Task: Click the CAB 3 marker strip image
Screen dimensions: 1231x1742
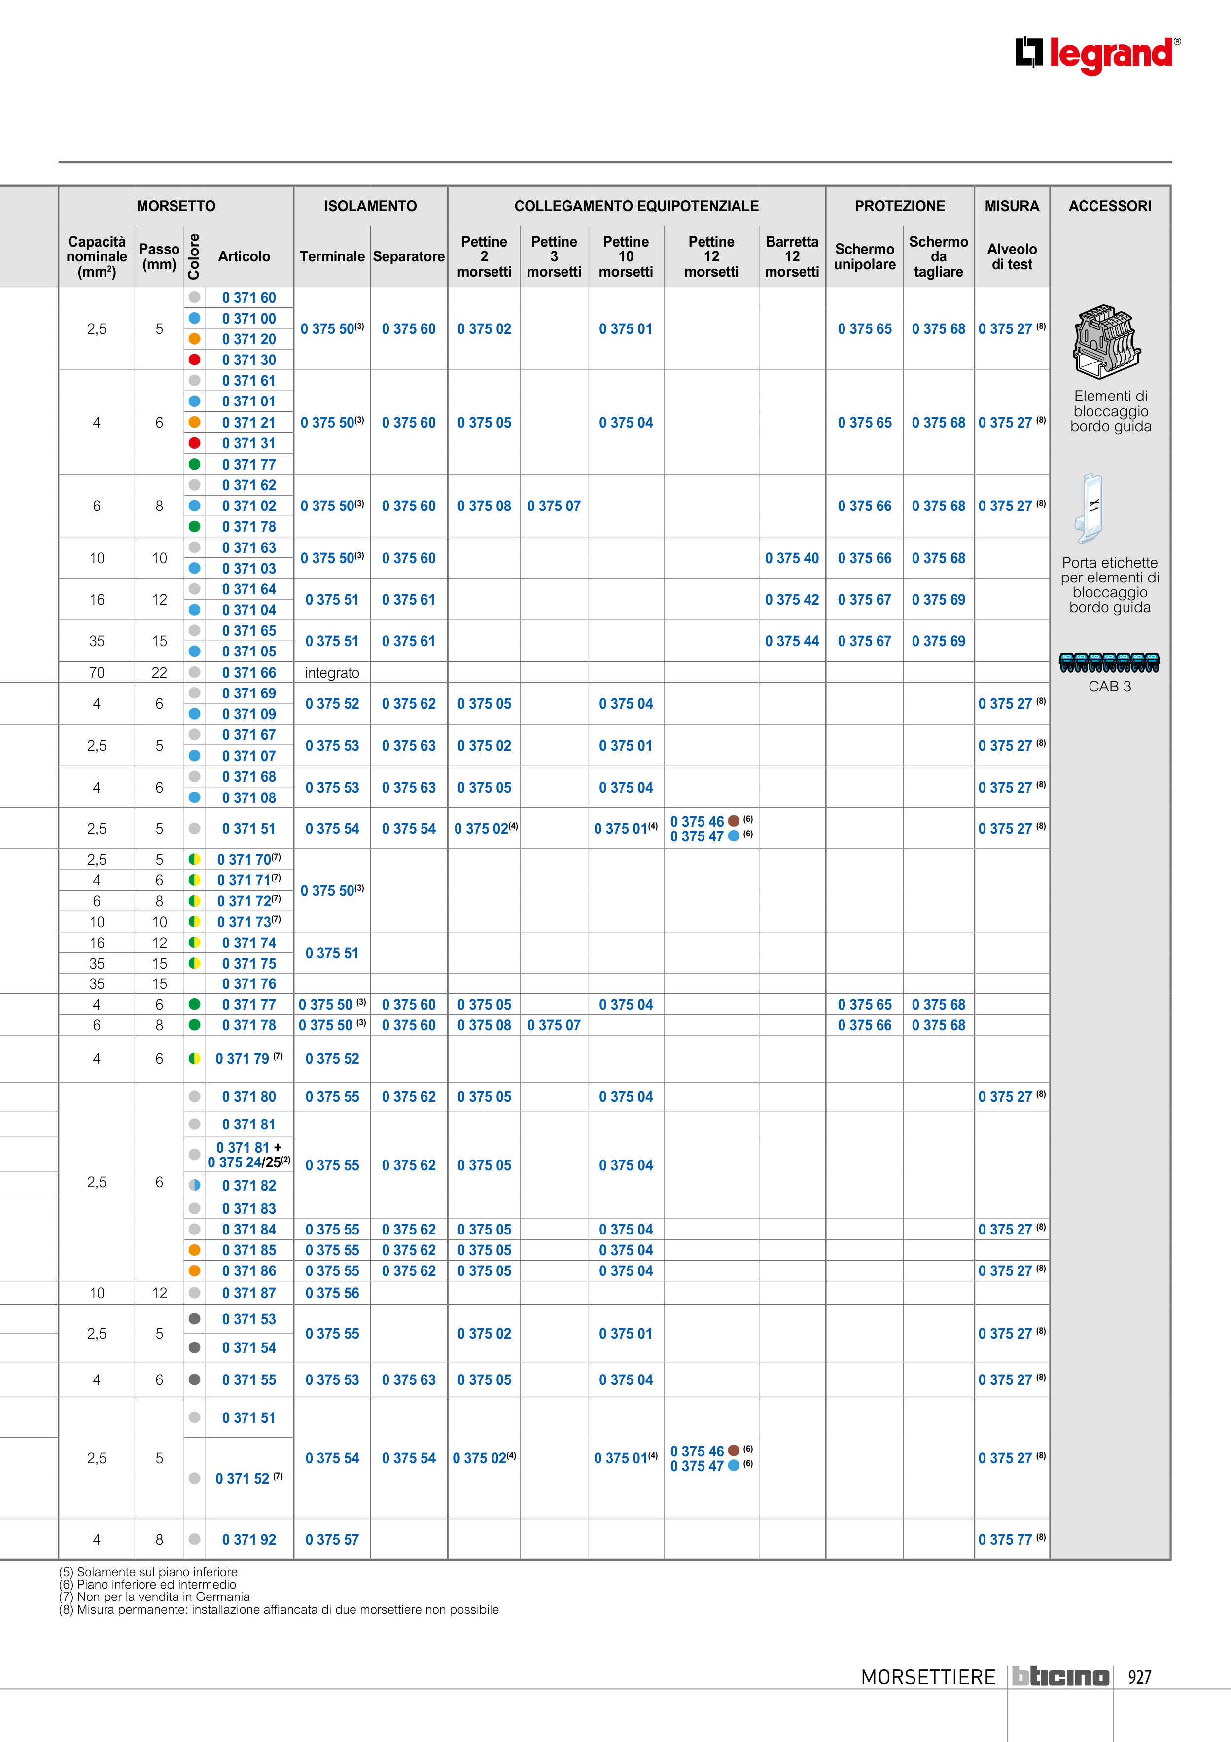Action: [x=1109, y=662]
